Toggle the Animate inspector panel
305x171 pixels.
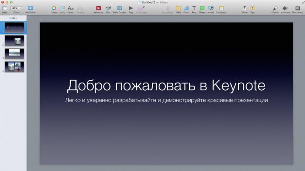click(x=285, y=8)
